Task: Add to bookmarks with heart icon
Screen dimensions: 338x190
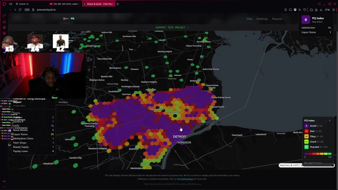Action: pyautogui.click(x=304, y=10)
